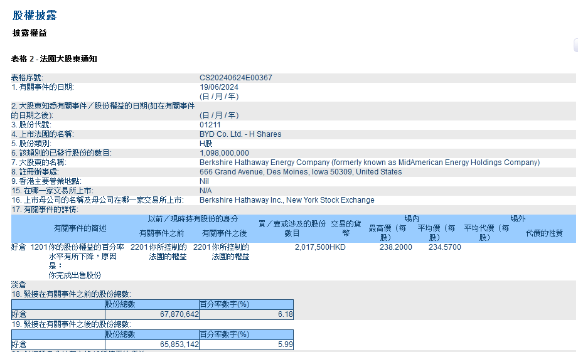The image size is (578, 352).
Task: Select stock code 01211
Action: [x=210, y=125]
